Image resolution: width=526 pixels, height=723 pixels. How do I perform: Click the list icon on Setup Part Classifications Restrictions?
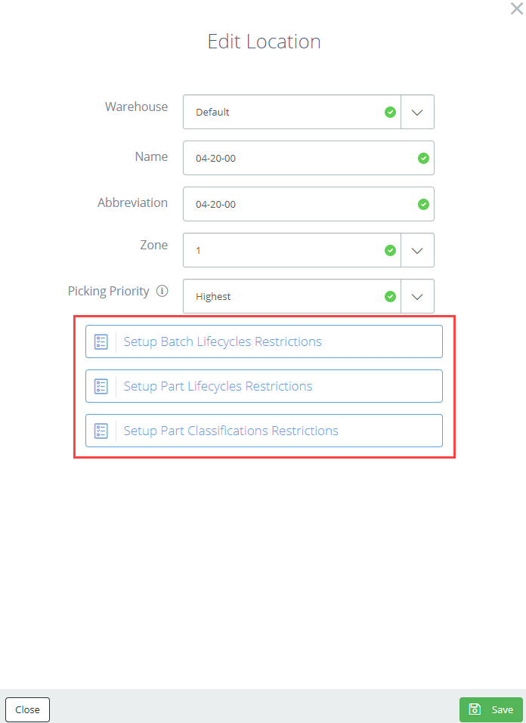101,431
